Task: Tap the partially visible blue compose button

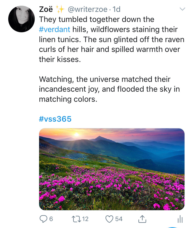Action: 172,227
